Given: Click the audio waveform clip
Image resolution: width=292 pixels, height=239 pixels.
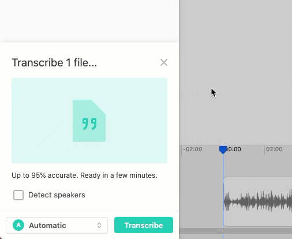Looking at the screenshot, I should [258, 201].
